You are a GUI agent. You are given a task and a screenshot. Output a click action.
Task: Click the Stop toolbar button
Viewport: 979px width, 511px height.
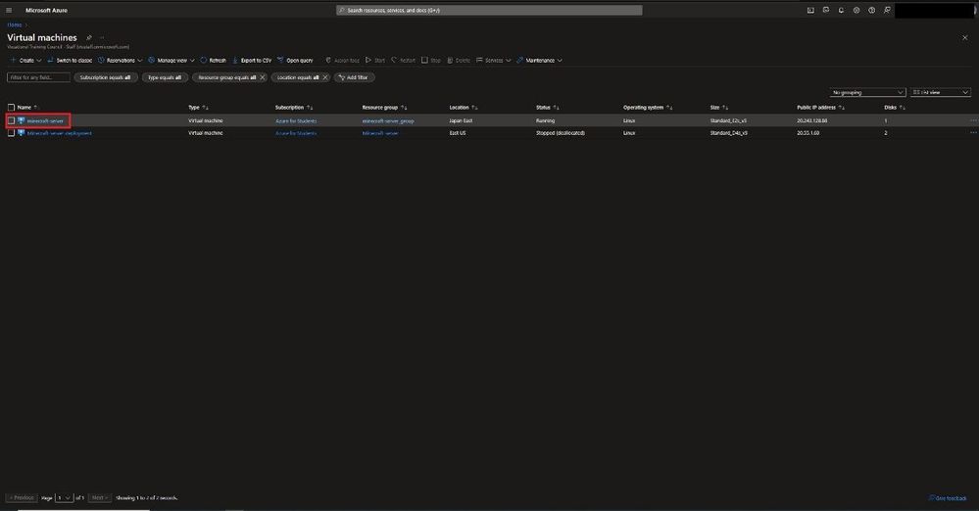[431, 61]
